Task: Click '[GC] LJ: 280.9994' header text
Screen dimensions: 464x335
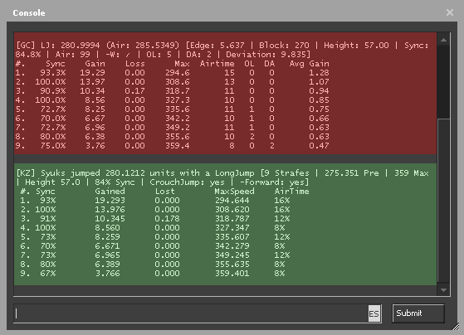Action: [x=58, y=46]
